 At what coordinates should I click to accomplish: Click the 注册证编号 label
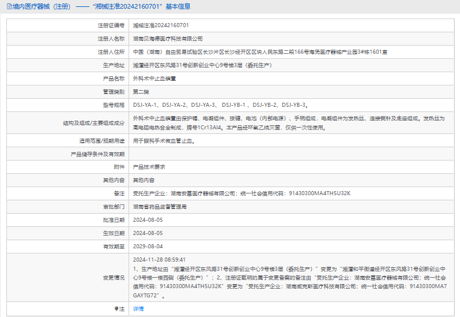111,25
